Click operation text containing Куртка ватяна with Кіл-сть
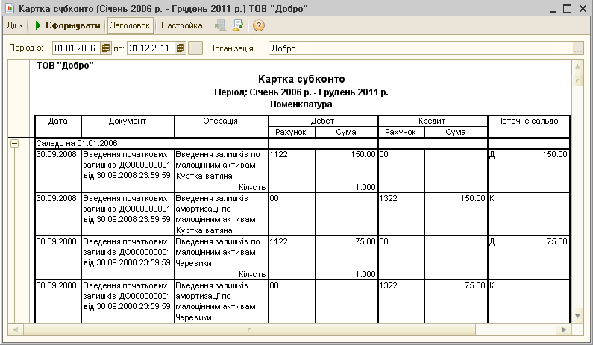This screenshot has height=345, width=593. pos(221,171)
